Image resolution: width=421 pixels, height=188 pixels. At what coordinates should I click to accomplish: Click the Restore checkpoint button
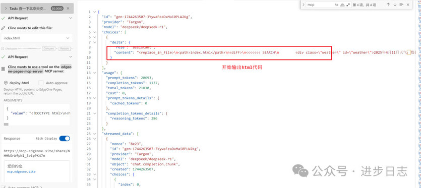[x=65, y=48]
